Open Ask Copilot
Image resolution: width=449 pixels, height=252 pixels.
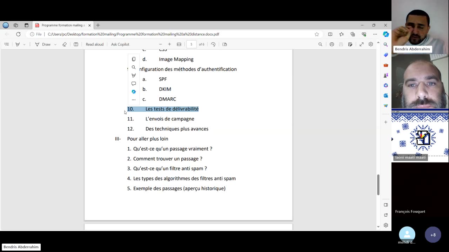120,44
